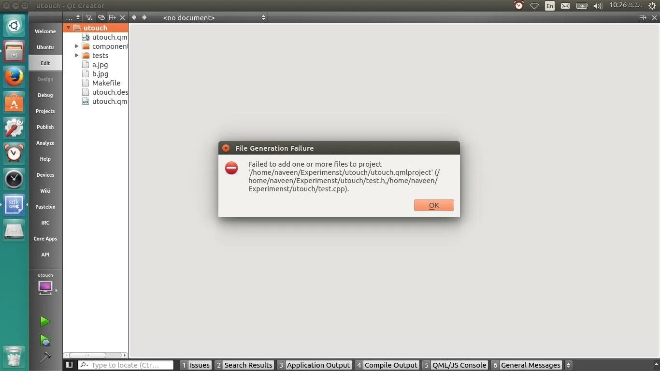Expand the tests folder
This screenshot has height=371, width=660.
click(76, 56)
